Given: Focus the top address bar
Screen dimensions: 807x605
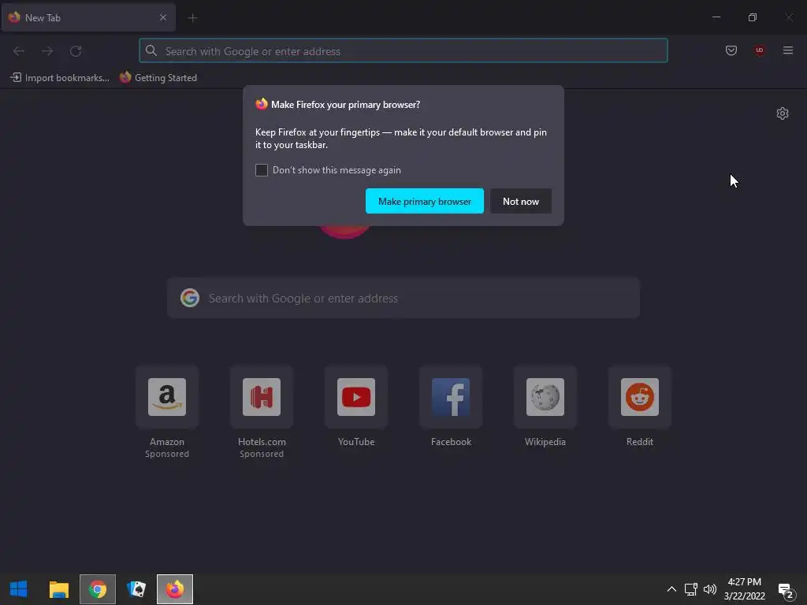Looking at the screenshot, I should point(403,51).
